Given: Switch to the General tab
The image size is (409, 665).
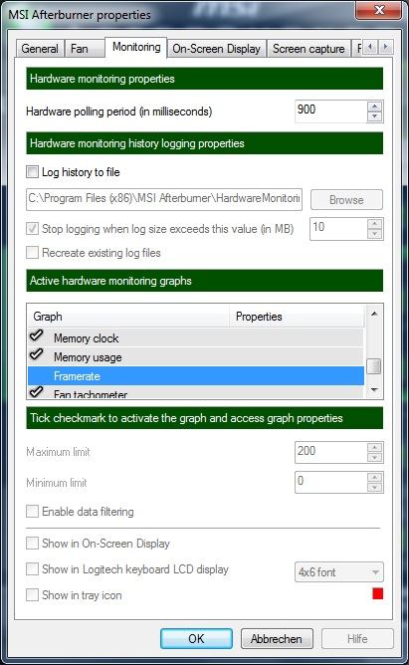Looking at the screenshot, I should [40, 49].
